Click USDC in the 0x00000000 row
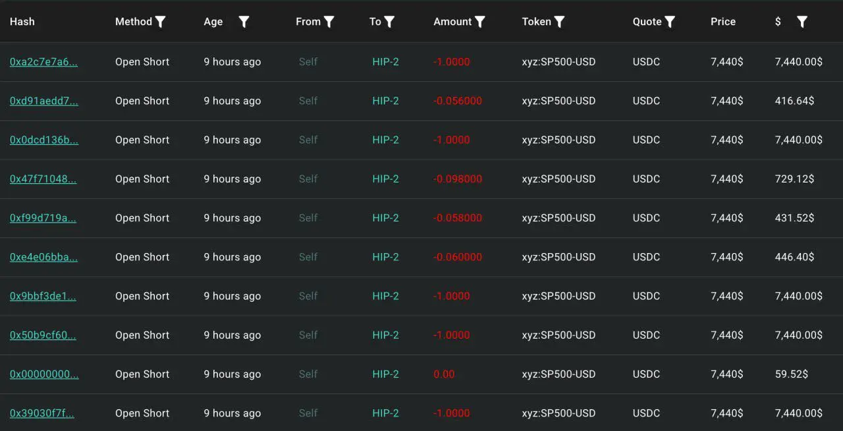This screenshot has width=843, height=431. (x=646, y=374)
